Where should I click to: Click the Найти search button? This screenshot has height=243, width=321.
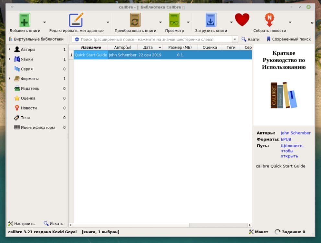click(x=250, y=39)
